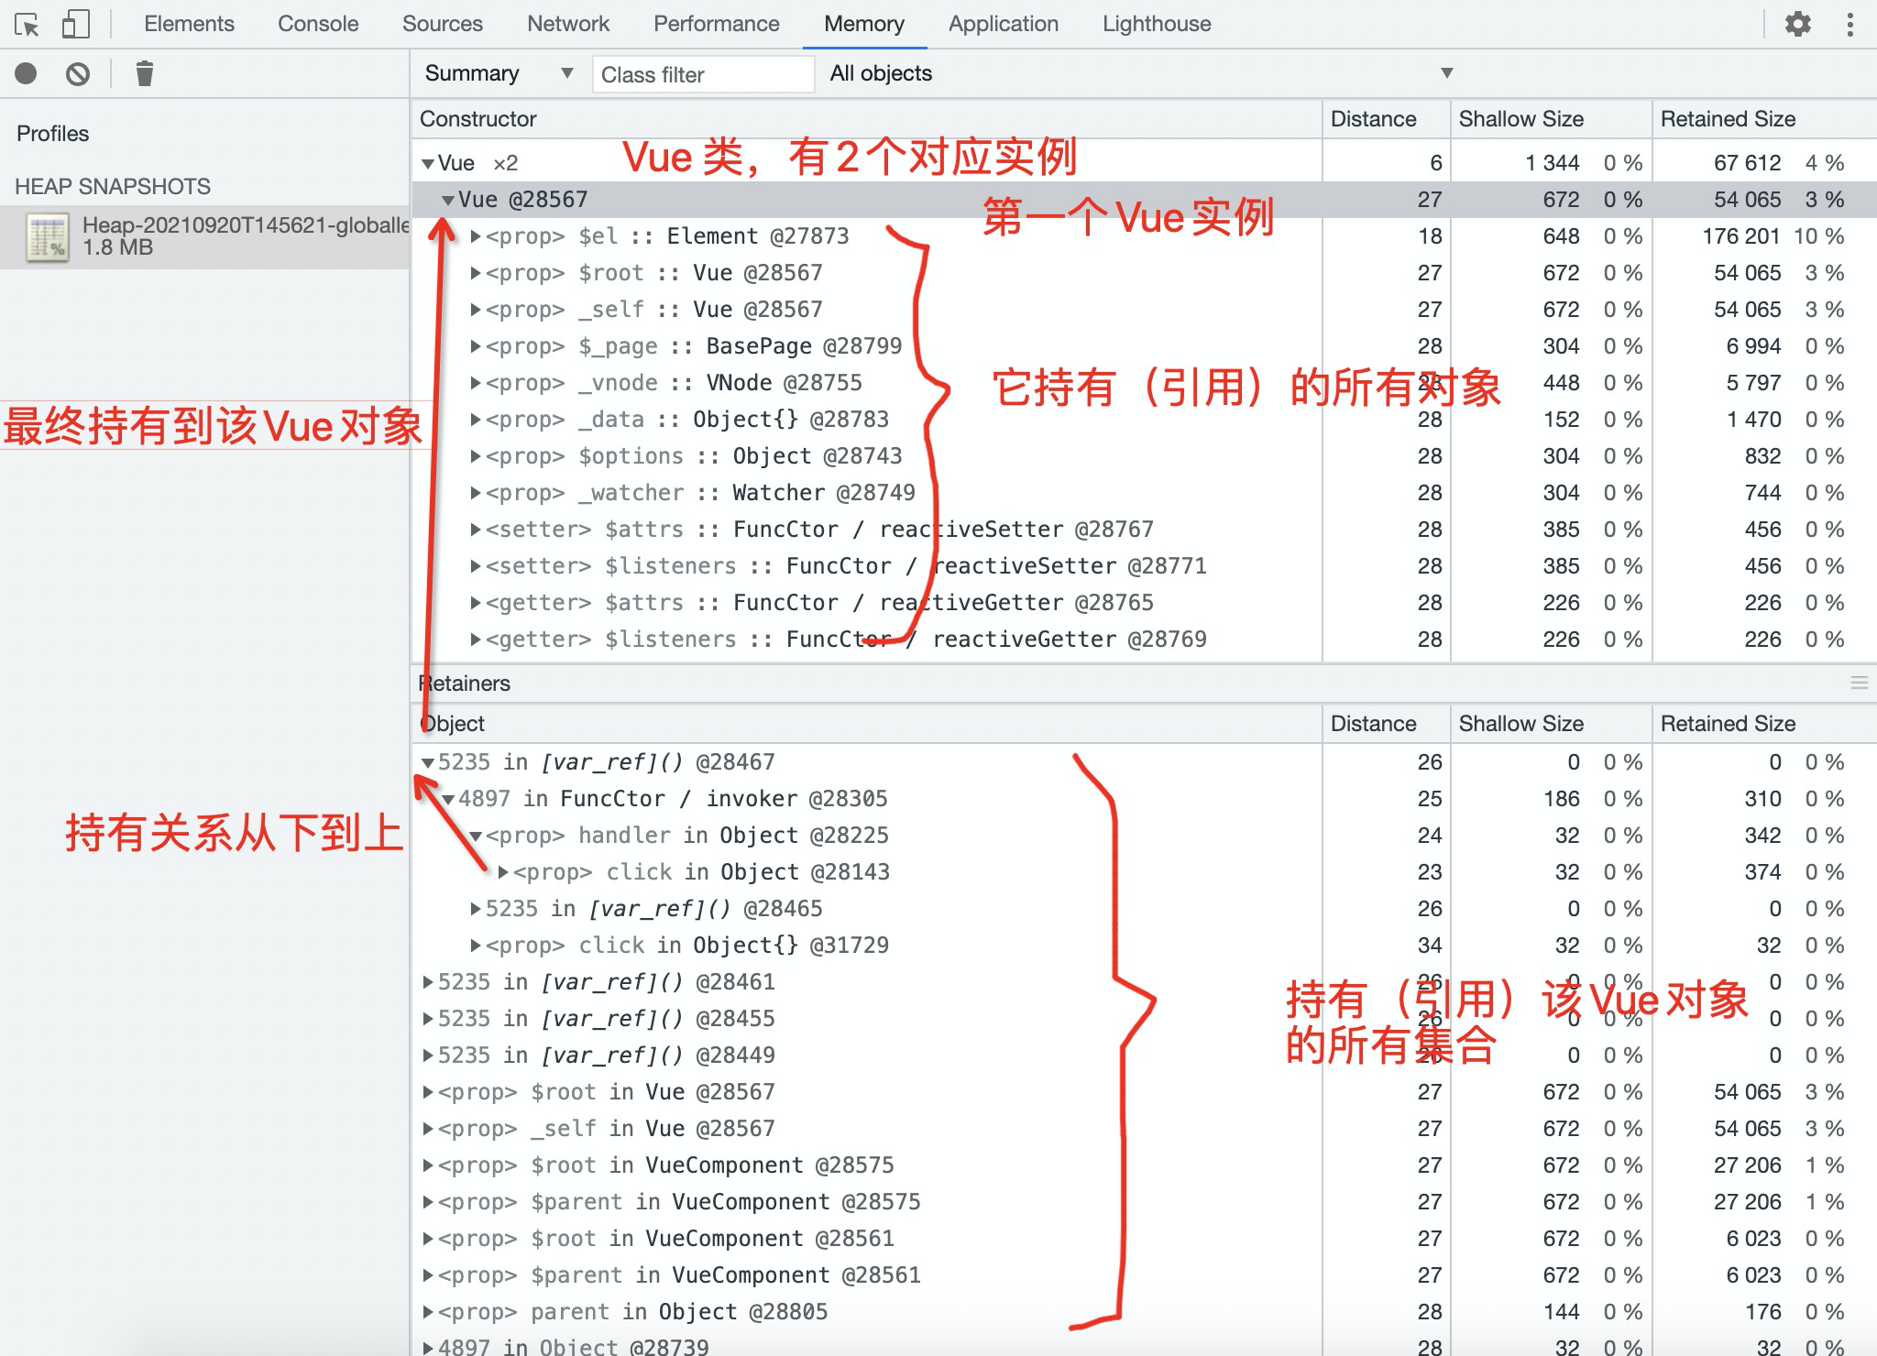
Task: Expand the $root in VueComponent @28575 retainer
Action: (x=428, y=1165)
